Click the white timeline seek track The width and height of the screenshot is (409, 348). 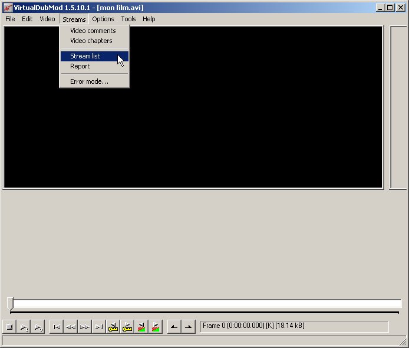pyautogui.click(x=207, y=303)
